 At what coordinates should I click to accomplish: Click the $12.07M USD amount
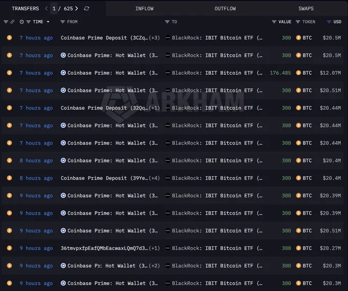tap(330, 73)
